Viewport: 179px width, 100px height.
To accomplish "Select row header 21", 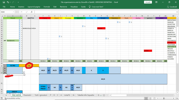I will 2,41.
